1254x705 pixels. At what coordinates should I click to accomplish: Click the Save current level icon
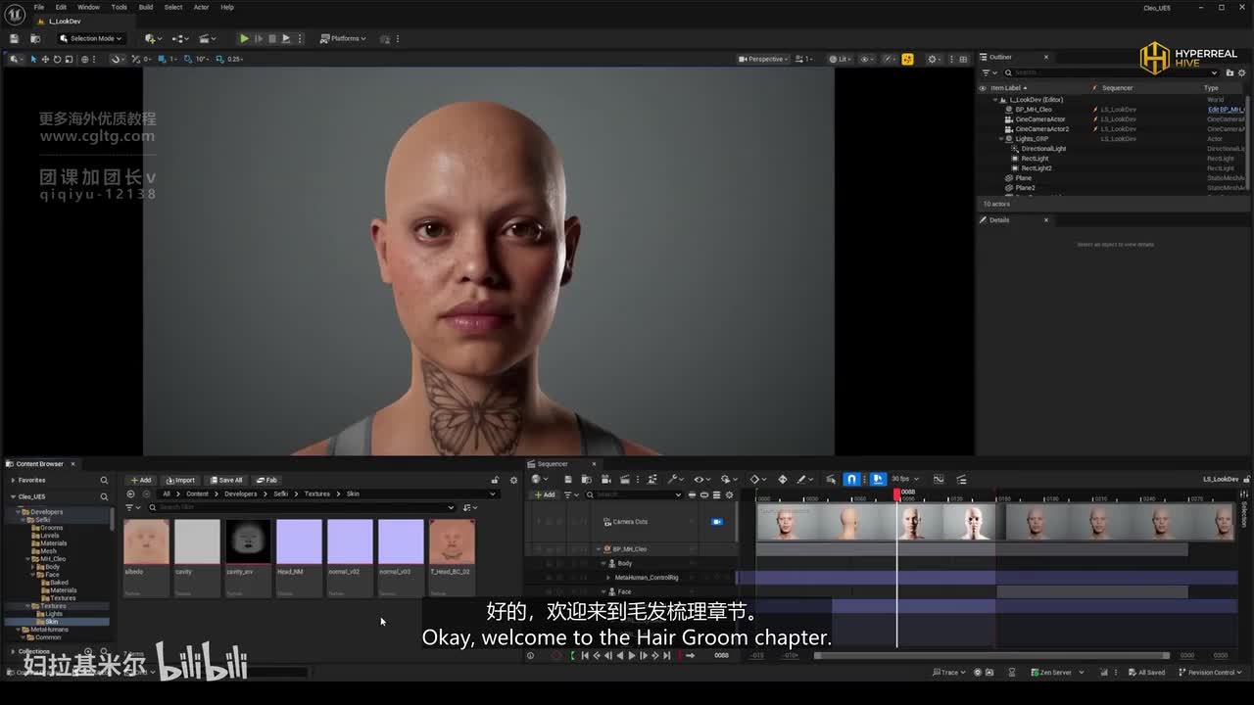15,38
